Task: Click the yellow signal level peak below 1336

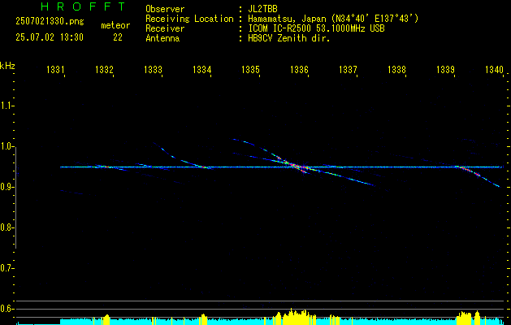Action: pos(295,317)
